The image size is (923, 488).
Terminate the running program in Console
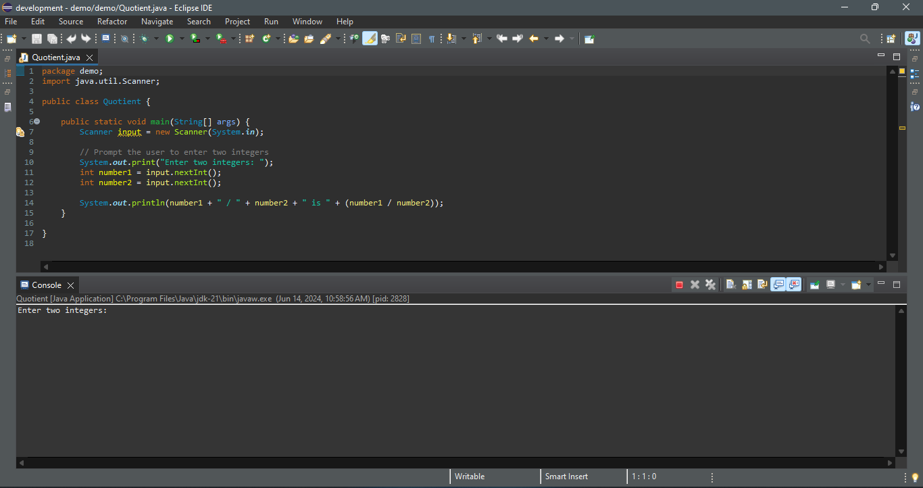(x=679, y=285)
